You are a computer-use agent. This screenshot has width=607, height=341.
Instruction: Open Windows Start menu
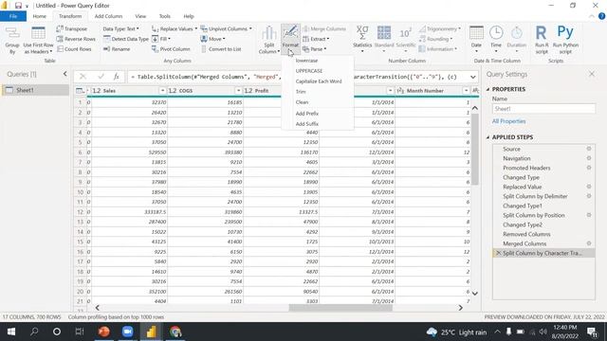click(11, 332)
